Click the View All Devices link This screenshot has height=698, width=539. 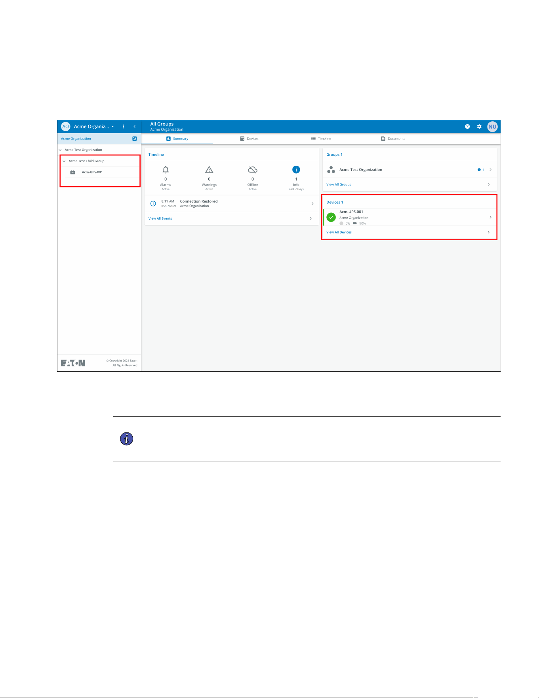click(x=339, y=232)
